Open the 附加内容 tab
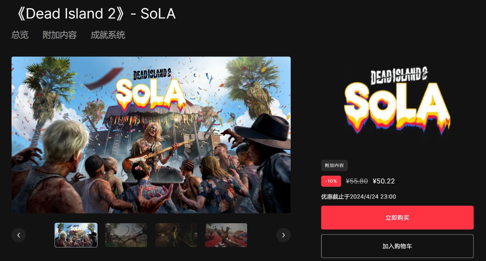This screenshot has width=486, height=261. 60,35
